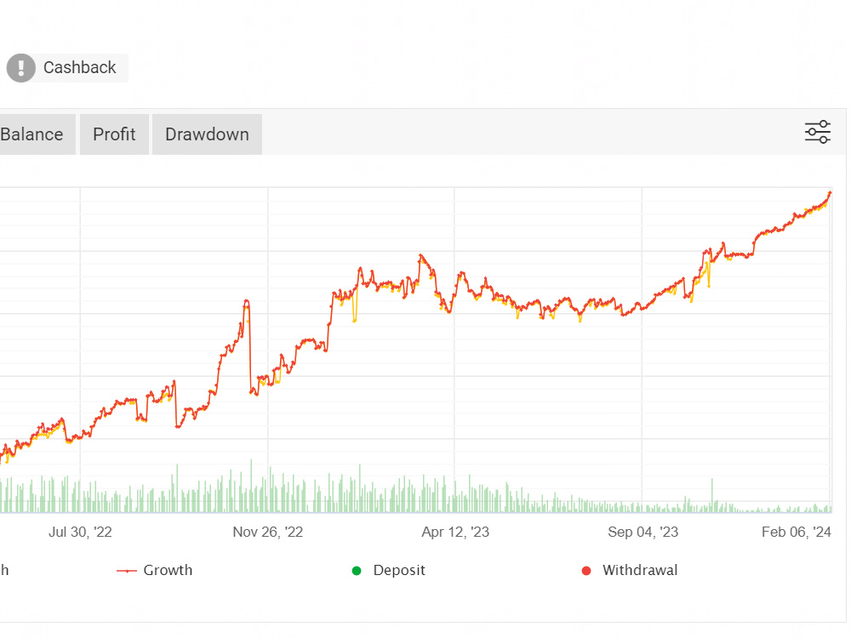Toggle the Withdrawal legend entry

[630, 570]
